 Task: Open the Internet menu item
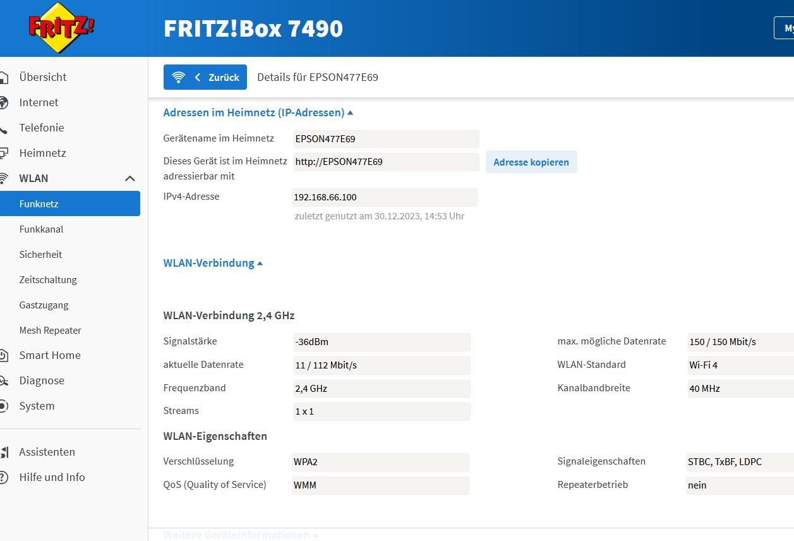[39, 102]
